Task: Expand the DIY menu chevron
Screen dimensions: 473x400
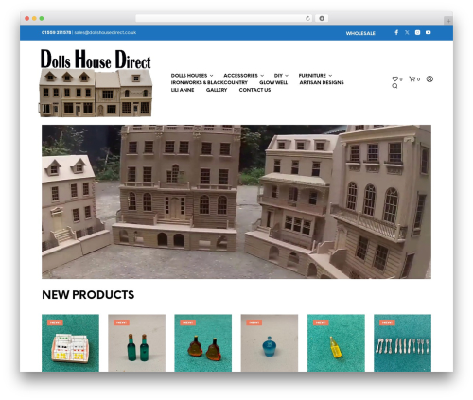Action: click(x=287, y=76)
